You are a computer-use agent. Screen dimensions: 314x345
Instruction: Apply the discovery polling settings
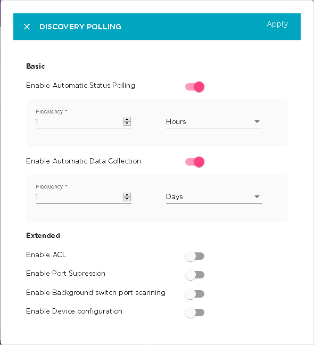pyautogui.click(x=277, y=24)
